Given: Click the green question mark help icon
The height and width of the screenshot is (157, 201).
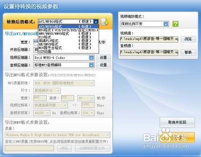Looking at the screenshot, I should pyautogui.click(x=175, y=24).
